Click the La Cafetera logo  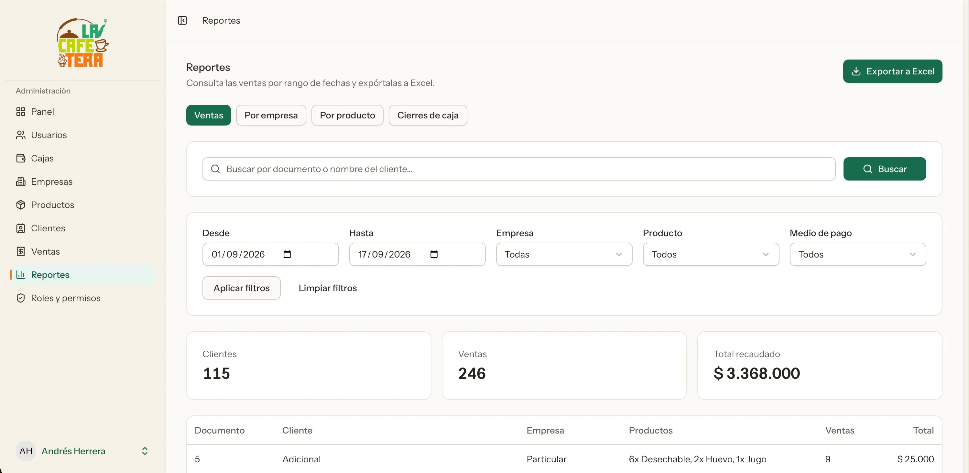(82, 42)
